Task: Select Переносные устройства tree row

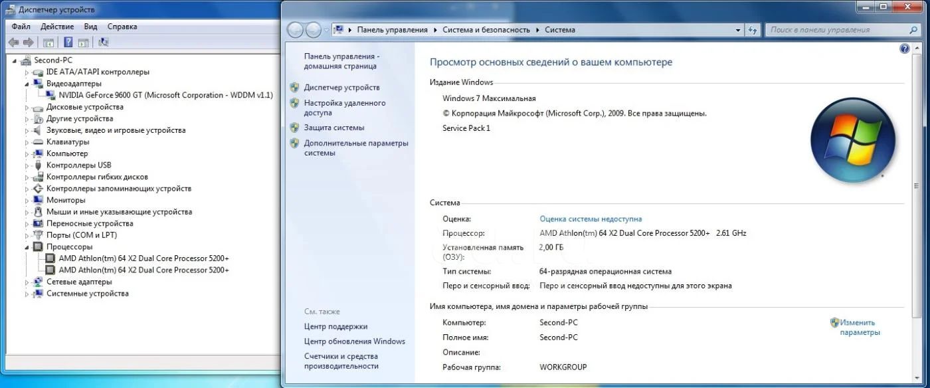Action: [90, 223]
